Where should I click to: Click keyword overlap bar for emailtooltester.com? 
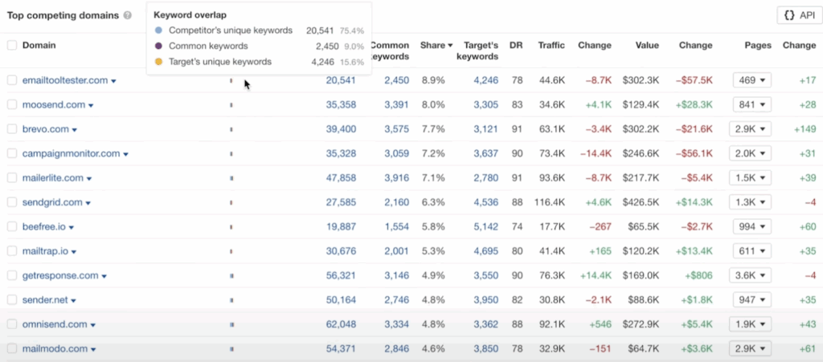231,80
